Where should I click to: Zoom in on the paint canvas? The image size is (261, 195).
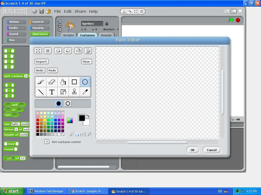click(x=90, y=134)
